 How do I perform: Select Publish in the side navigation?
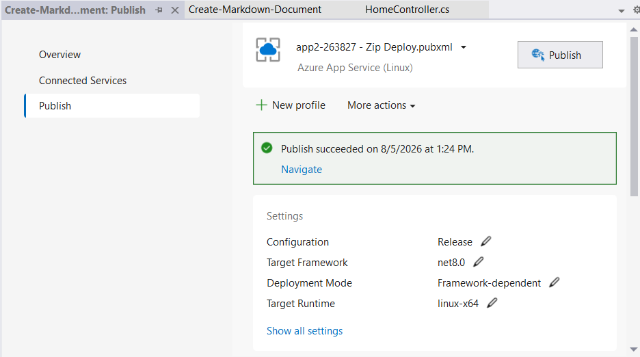click(x=112, y=106)
